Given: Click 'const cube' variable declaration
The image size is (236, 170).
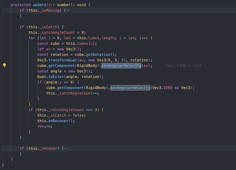Looking at the screenshot, I should [48, 44].
